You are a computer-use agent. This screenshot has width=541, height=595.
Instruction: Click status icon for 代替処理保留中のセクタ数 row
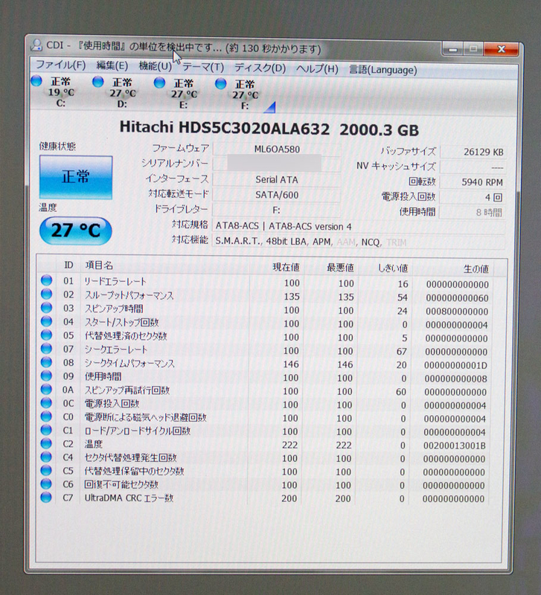(x=46, y=470)
